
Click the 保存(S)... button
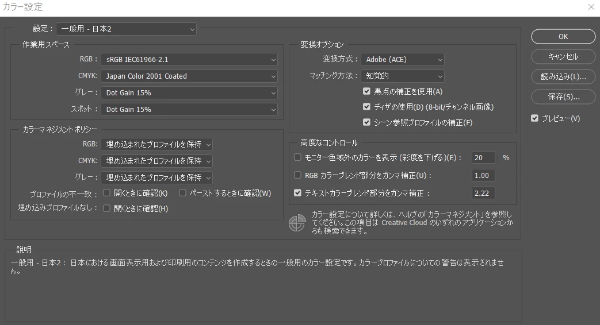tap(563, 96)
